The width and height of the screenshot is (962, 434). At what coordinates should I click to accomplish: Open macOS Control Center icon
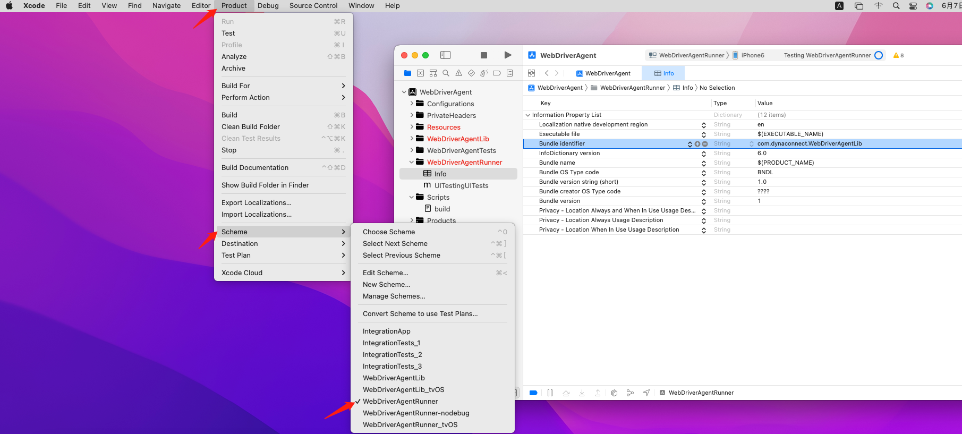point(913,6)
